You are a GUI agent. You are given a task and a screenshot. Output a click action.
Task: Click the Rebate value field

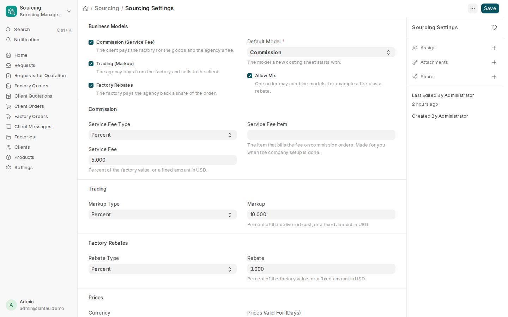tap(321, 269)
